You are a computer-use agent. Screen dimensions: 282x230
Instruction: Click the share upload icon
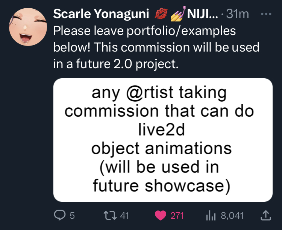265,215
